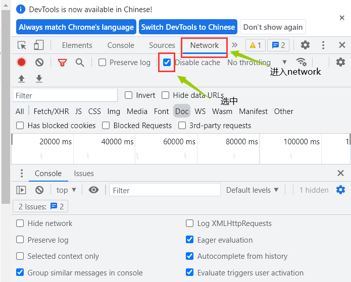Viewport: 351px width, 282px height.
Task: Check Selected context only
Action: [20, 256]
